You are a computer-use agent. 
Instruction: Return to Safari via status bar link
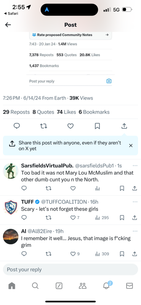(11, 13)
